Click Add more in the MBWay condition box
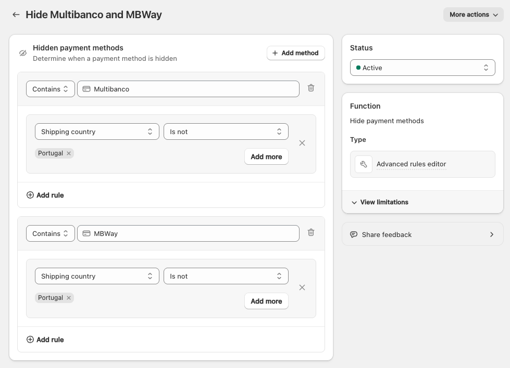The height and width of the screenshot is (368, 510). (266, 301)
